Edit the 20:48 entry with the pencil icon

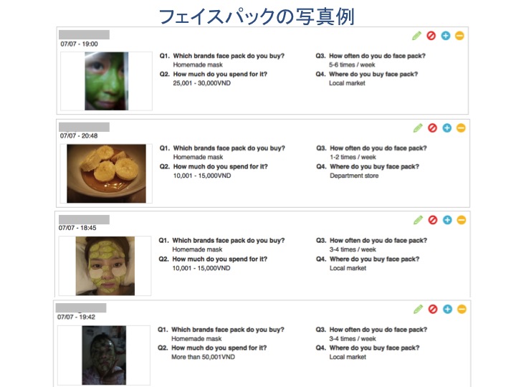pos(418,128)
